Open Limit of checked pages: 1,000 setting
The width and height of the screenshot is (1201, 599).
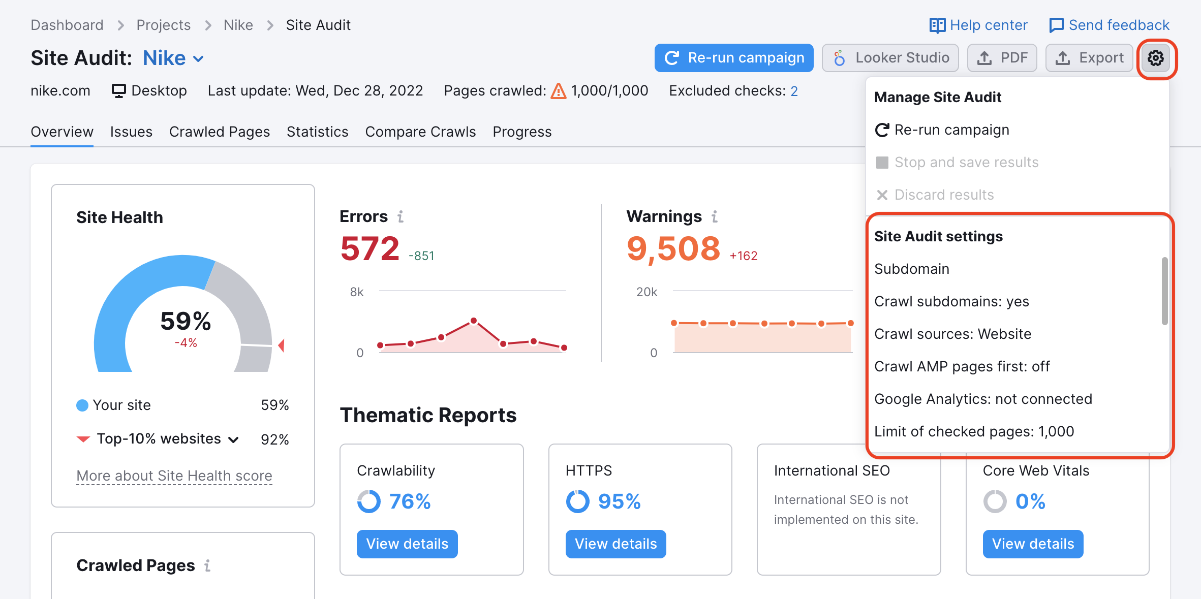(974, 432)
